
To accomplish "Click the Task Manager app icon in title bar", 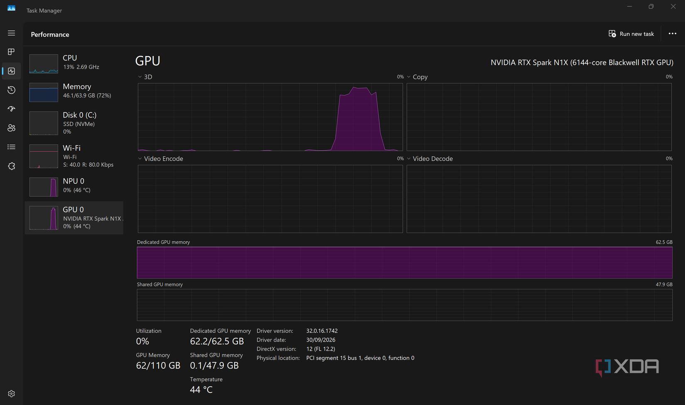I will [x=11, y=8].
